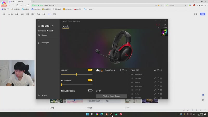Open Windows Sound Devices
The width and height of the screenshot is (208, 117).
(112, 96)
